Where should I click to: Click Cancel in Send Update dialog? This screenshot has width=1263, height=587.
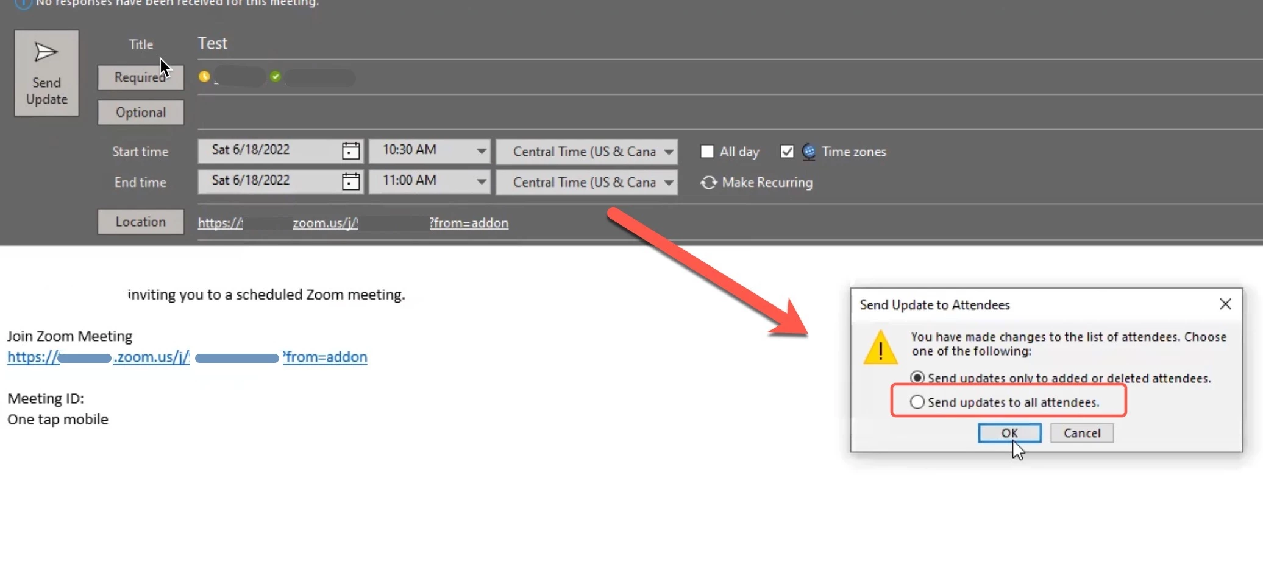click(x=1082, y=433)
